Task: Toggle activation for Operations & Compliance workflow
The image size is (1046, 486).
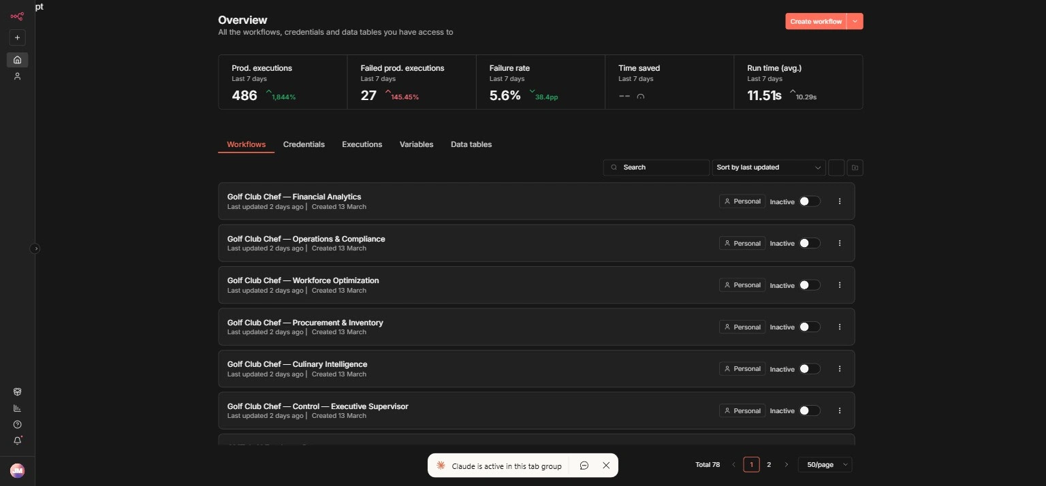Action: [809, 243]
